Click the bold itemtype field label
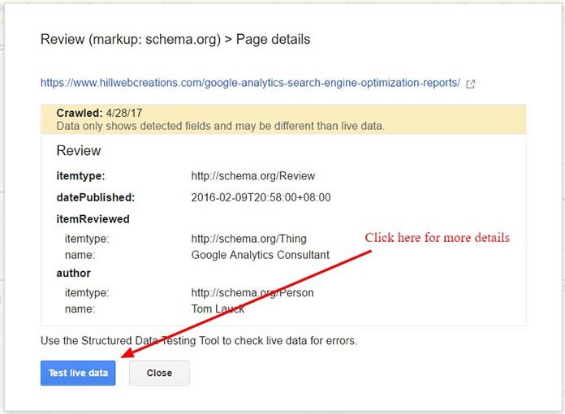 click(x=81, y=175)
